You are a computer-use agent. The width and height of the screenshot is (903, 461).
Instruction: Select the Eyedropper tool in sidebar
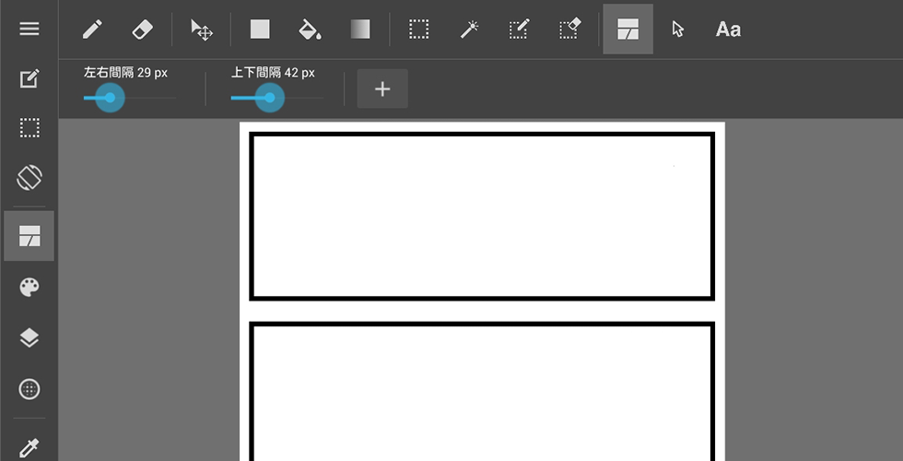click(x=29, y=447)
